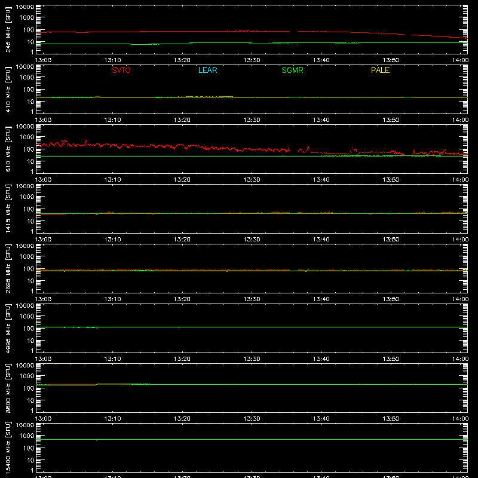Select the 4995 MHz [SFU] axis title
The image size is (478, 478).
tap(8, 328)
